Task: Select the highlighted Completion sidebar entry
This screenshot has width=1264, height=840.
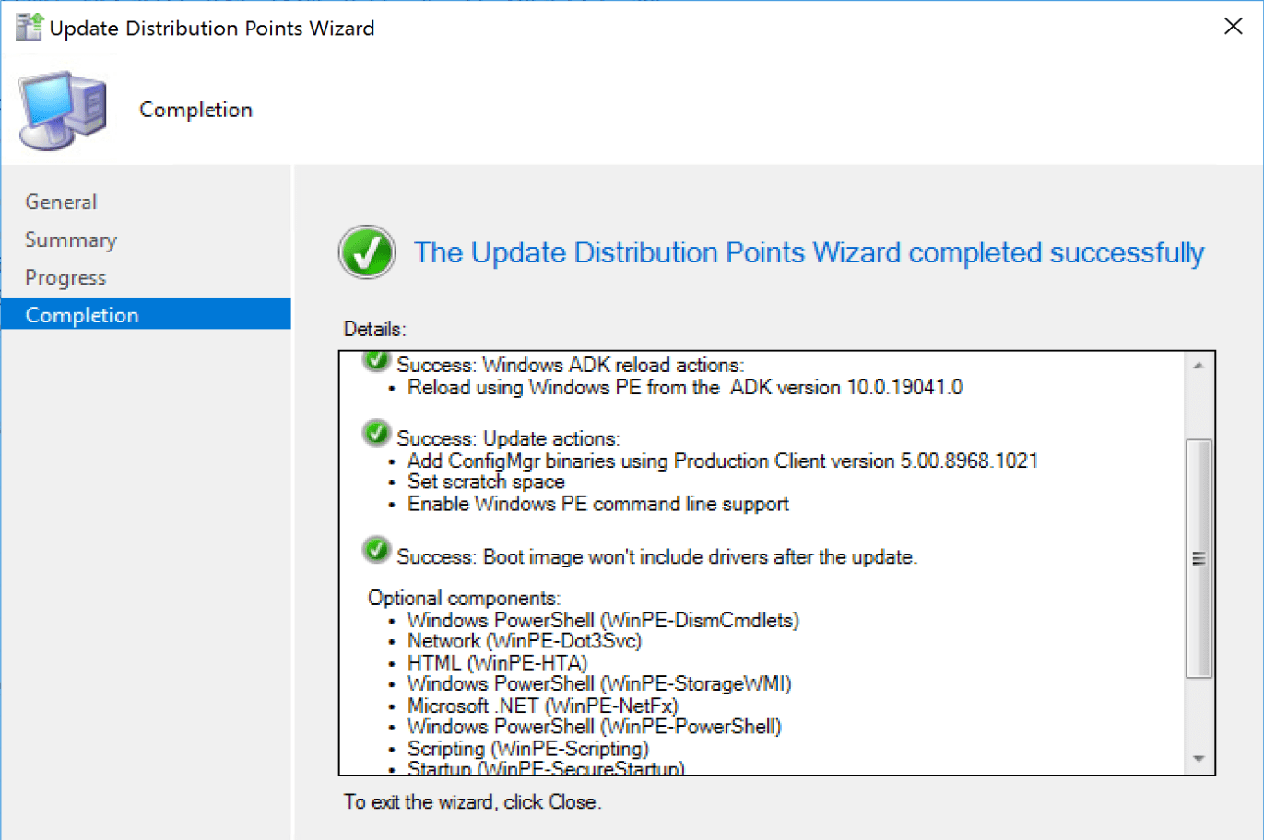Action: click(82, 314)
